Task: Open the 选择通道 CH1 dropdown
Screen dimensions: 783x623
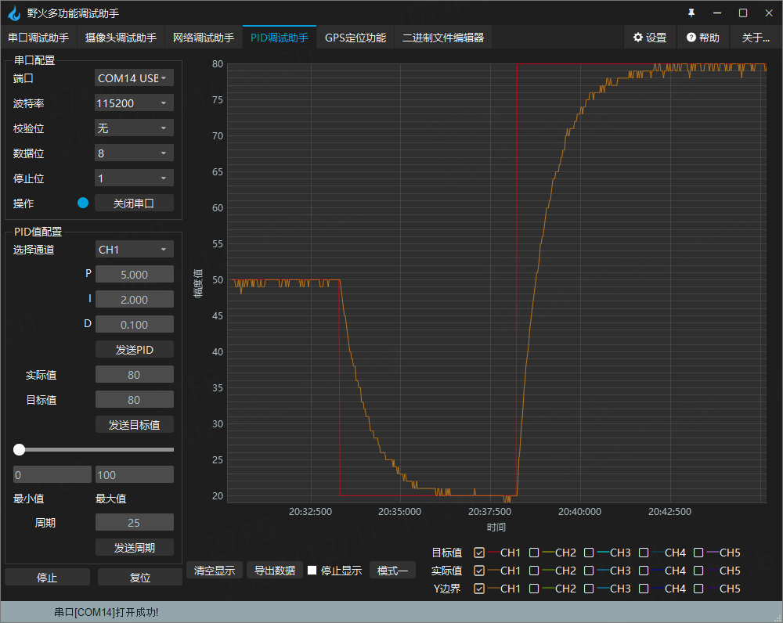Action: 134,249
